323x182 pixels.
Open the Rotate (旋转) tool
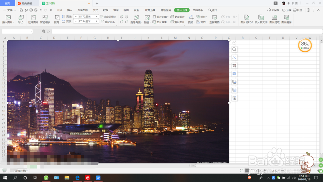coord(191,19)
